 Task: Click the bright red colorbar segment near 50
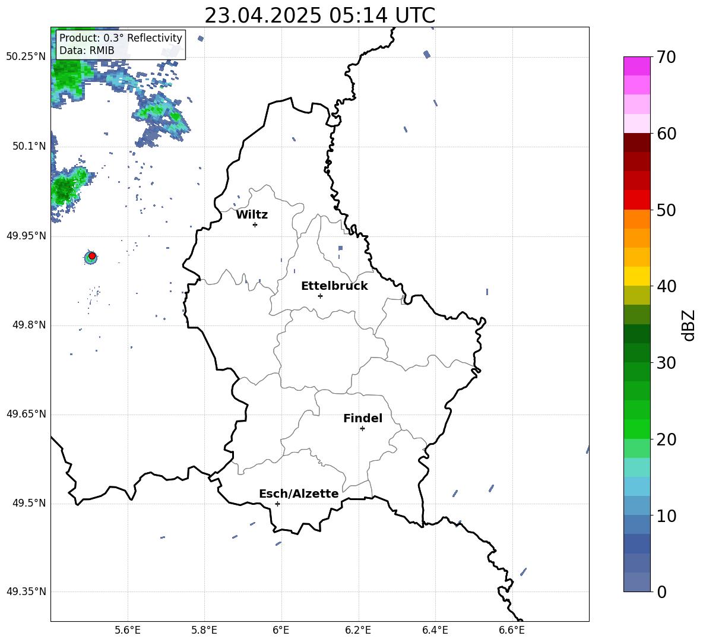637,200
